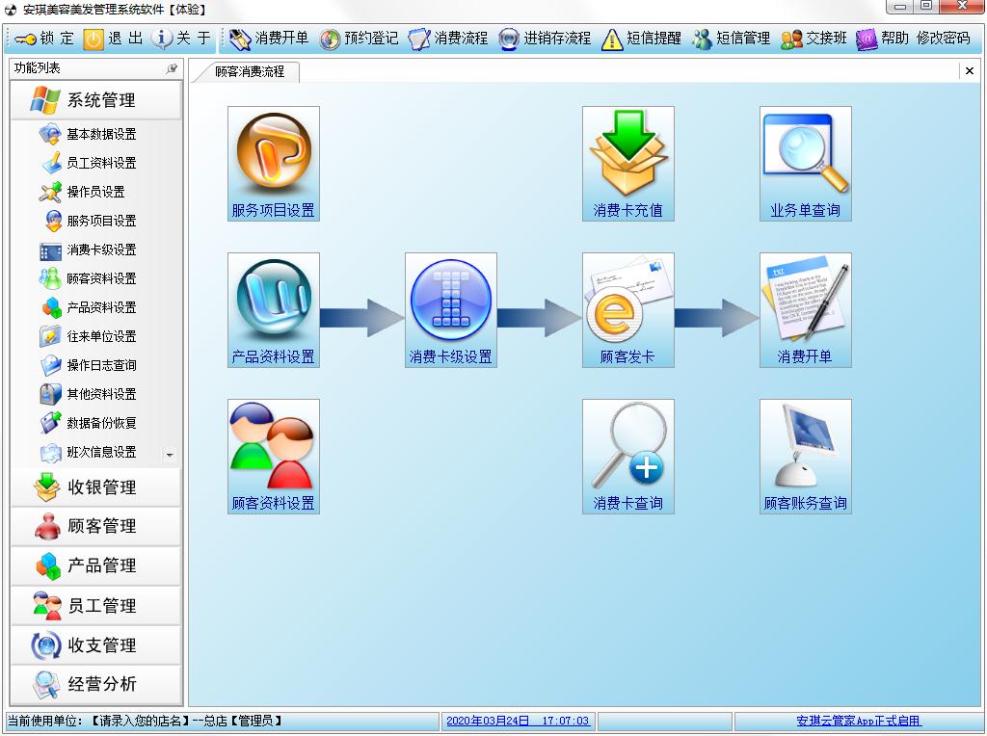Open the 产品资料设置 flow icon
Image resolution: width=987 pixels, height=736 pixels.
point(273,310)
